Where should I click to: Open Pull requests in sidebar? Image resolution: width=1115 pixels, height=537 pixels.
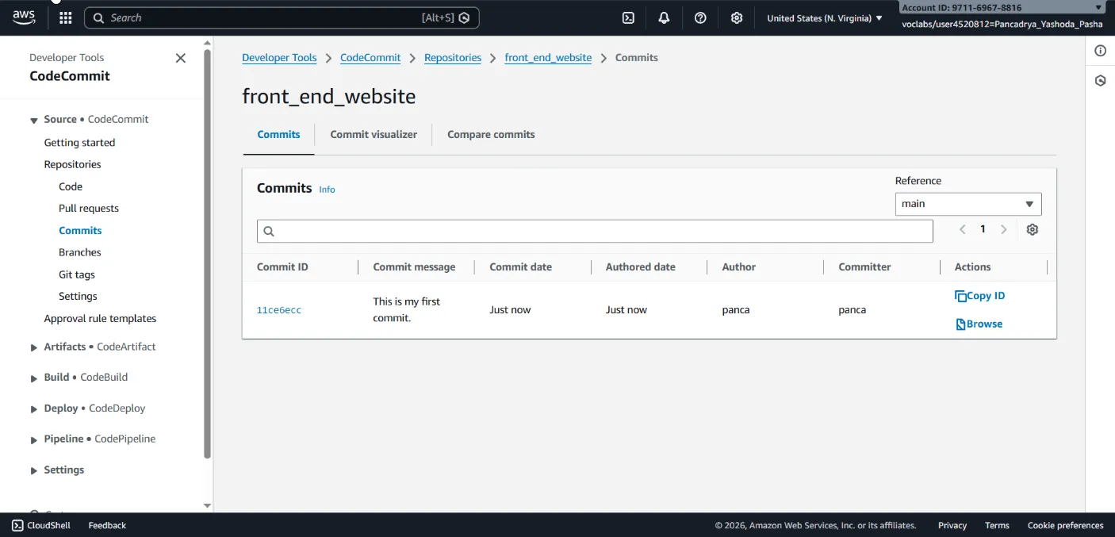[89, 208]
